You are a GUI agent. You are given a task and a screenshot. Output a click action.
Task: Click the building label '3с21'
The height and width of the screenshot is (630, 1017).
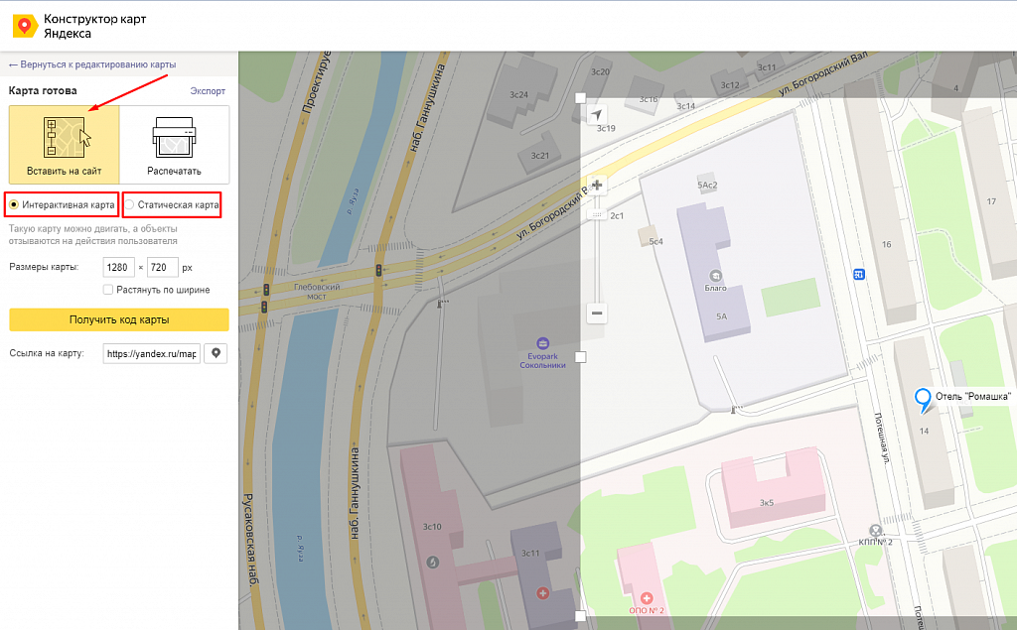click(x=539, y=156)
